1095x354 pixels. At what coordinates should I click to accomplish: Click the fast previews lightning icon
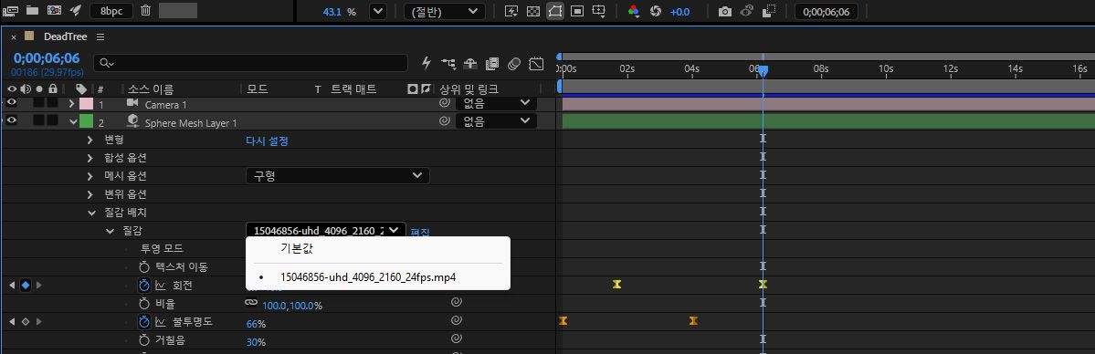click(511, 12)
